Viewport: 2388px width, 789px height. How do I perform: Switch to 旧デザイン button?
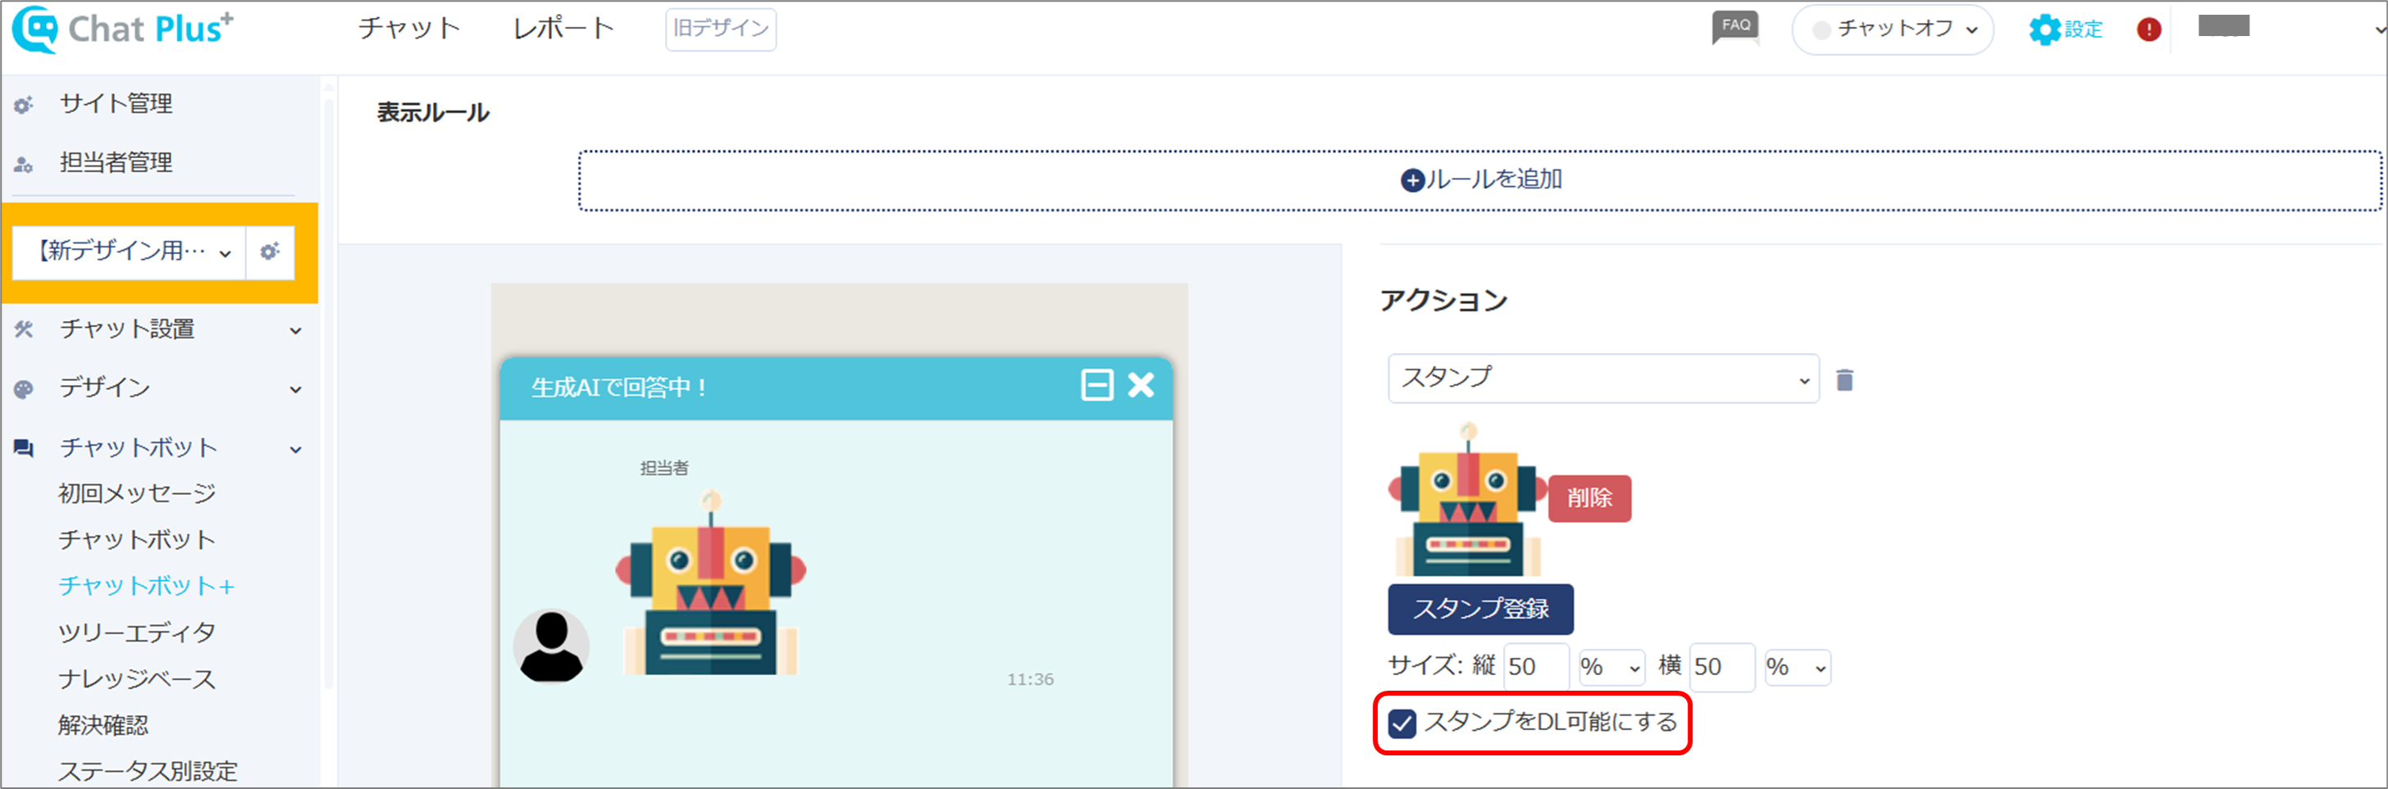(x=720, y=29)
